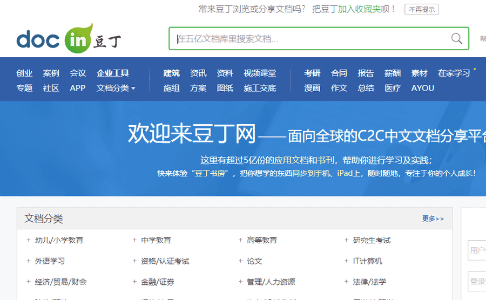Open the 资讯 navigation link
This screenshot has height=300, width=486.
point(198,73)
